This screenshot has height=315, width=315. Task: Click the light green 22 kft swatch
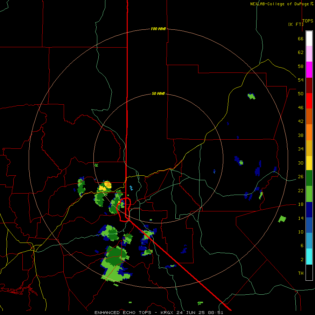click(x=309, y=194)
